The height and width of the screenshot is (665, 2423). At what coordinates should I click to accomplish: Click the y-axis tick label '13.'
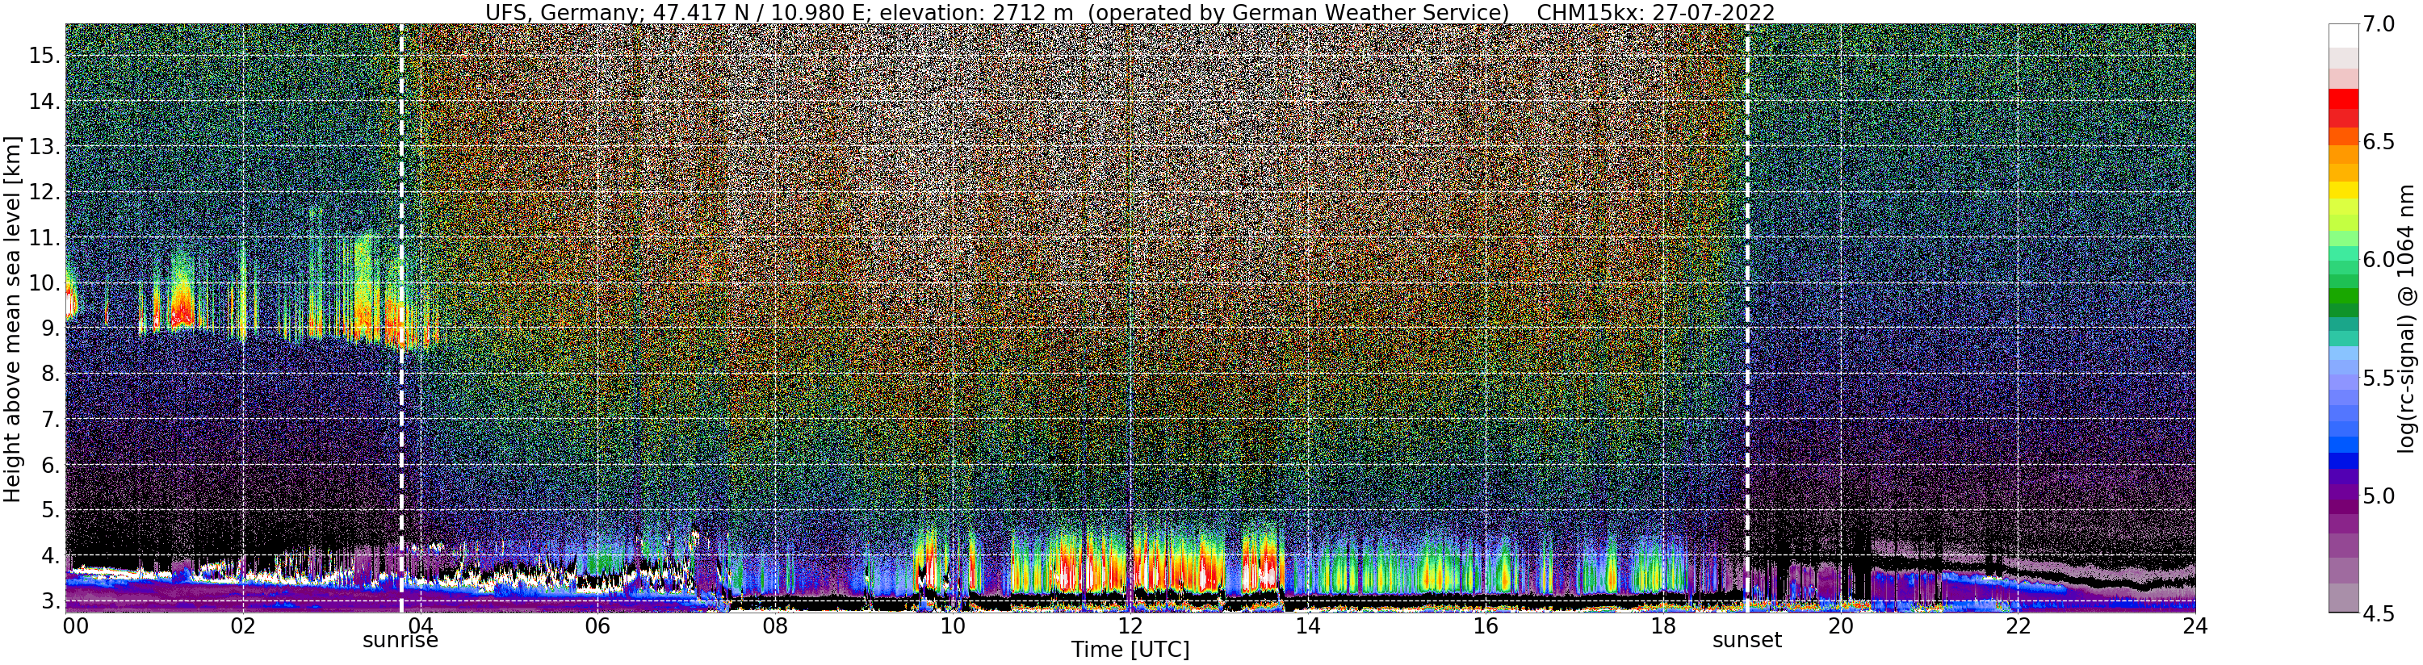coord(45,147)
